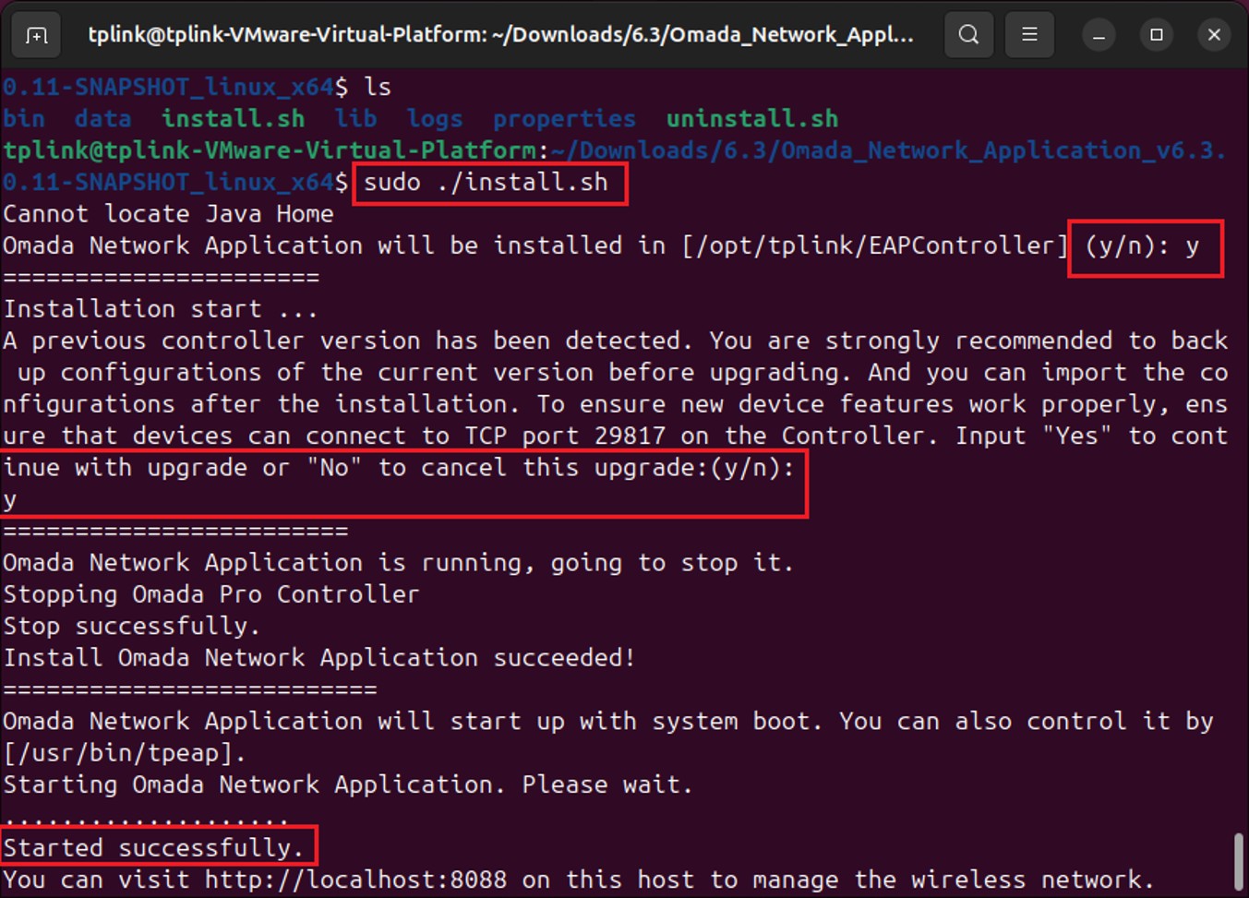Click the "sudo ./install.sh" command text
Image resolution: width=1249 pixels, height=898 pixels.
(486, 183)
